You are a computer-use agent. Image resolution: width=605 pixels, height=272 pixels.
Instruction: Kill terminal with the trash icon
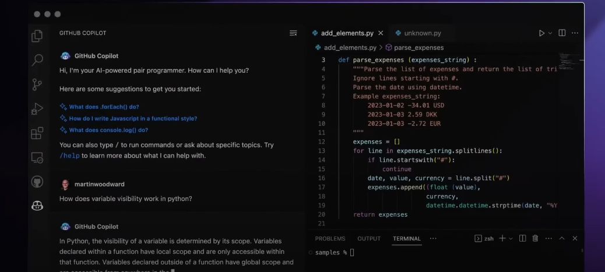point(535,238)
